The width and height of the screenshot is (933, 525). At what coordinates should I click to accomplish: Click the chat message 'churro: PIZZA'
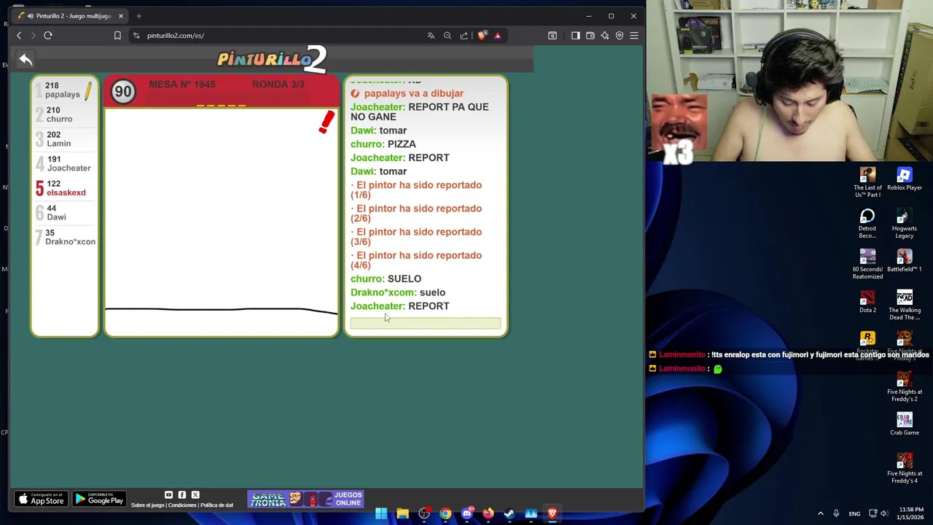[x=383, y=144]
